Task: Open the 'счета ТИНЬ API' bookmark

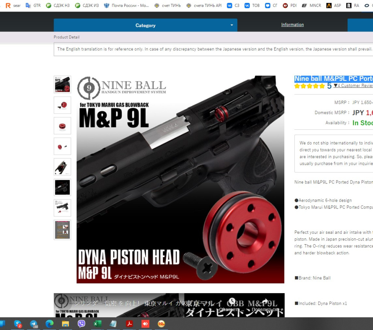Action: point(204,6)
